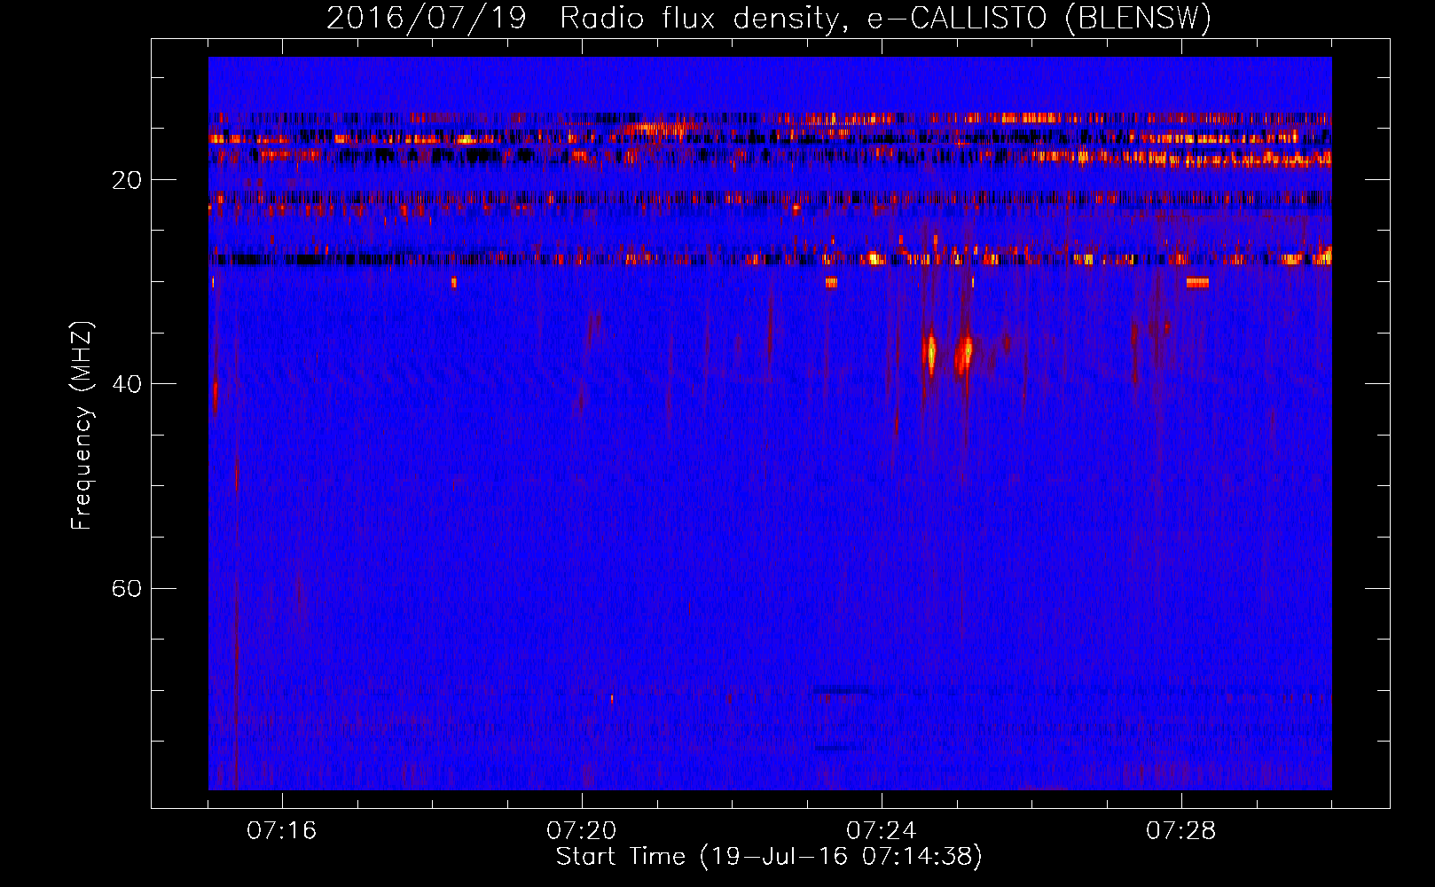Click the 07:16 time tick label

coord(281,831)
